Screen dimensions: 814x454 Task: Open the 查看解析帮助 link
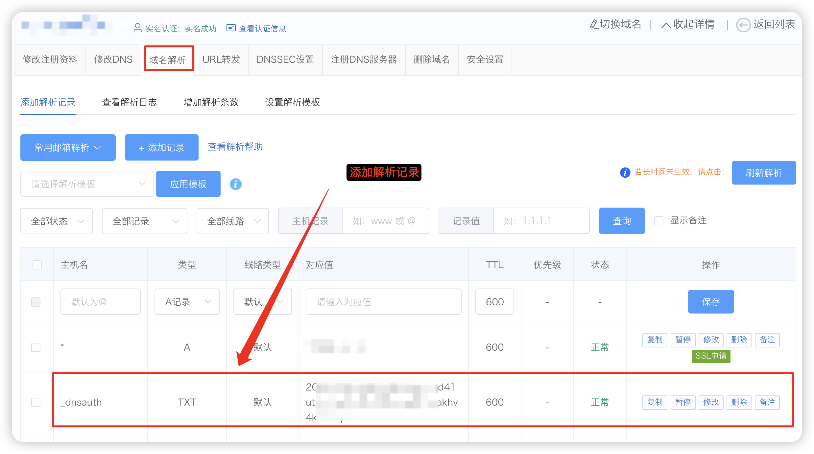[x=235, y=147]
